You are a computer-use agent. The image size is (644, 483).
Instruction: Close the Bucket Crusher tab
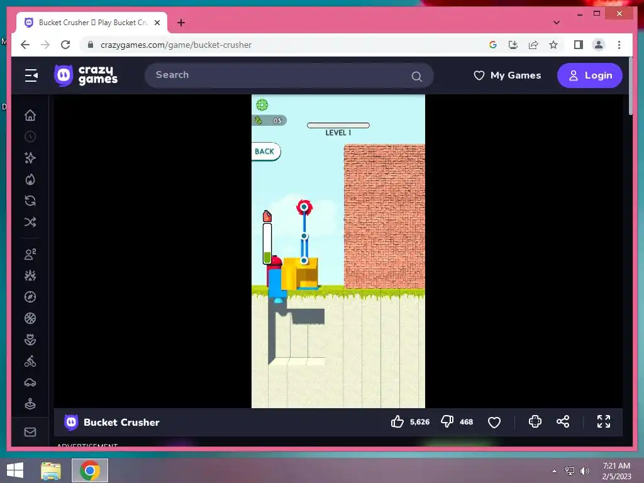point(157,23)
